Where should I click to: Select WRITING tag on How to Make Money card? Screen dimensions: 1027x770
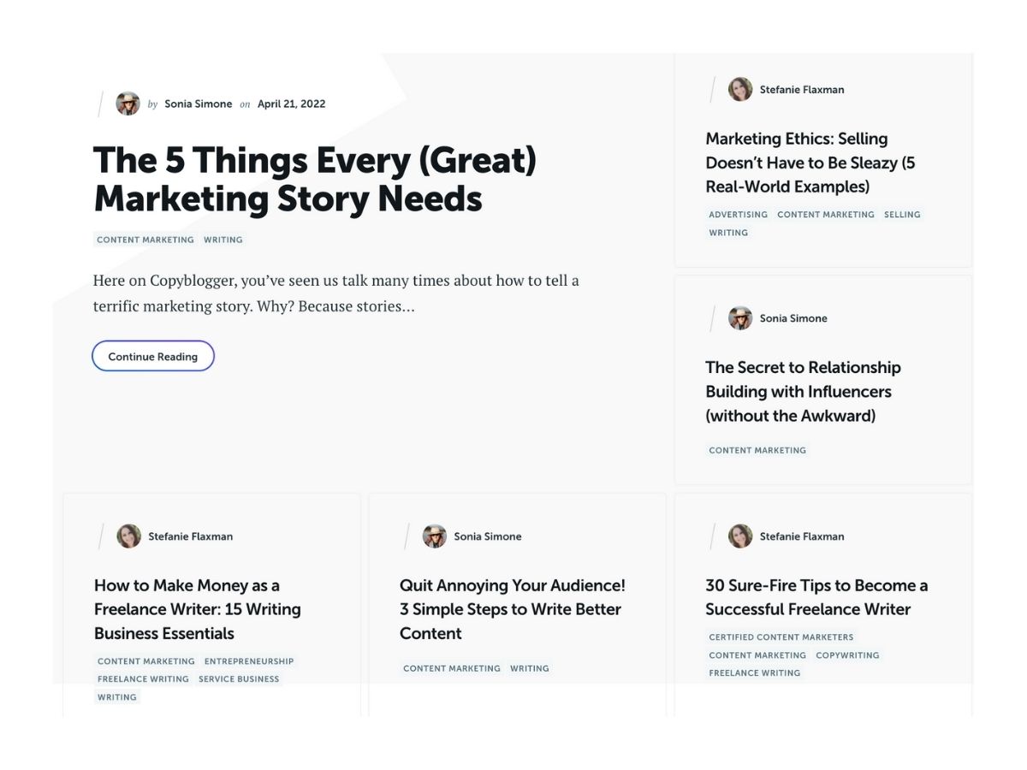[x=117, y=697]
